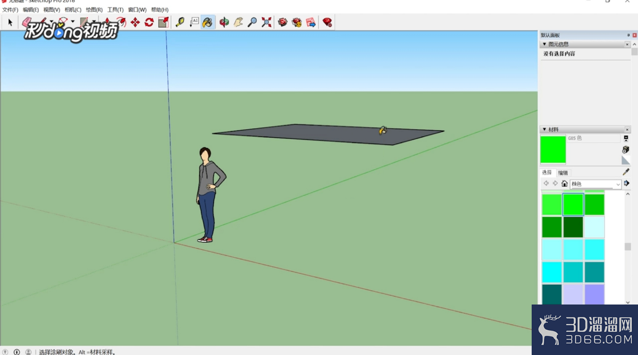Image resolution: width=638 pixels, height=355 pixels.
Task: Click the Create Material icon
Action: (x=626, y=149)
